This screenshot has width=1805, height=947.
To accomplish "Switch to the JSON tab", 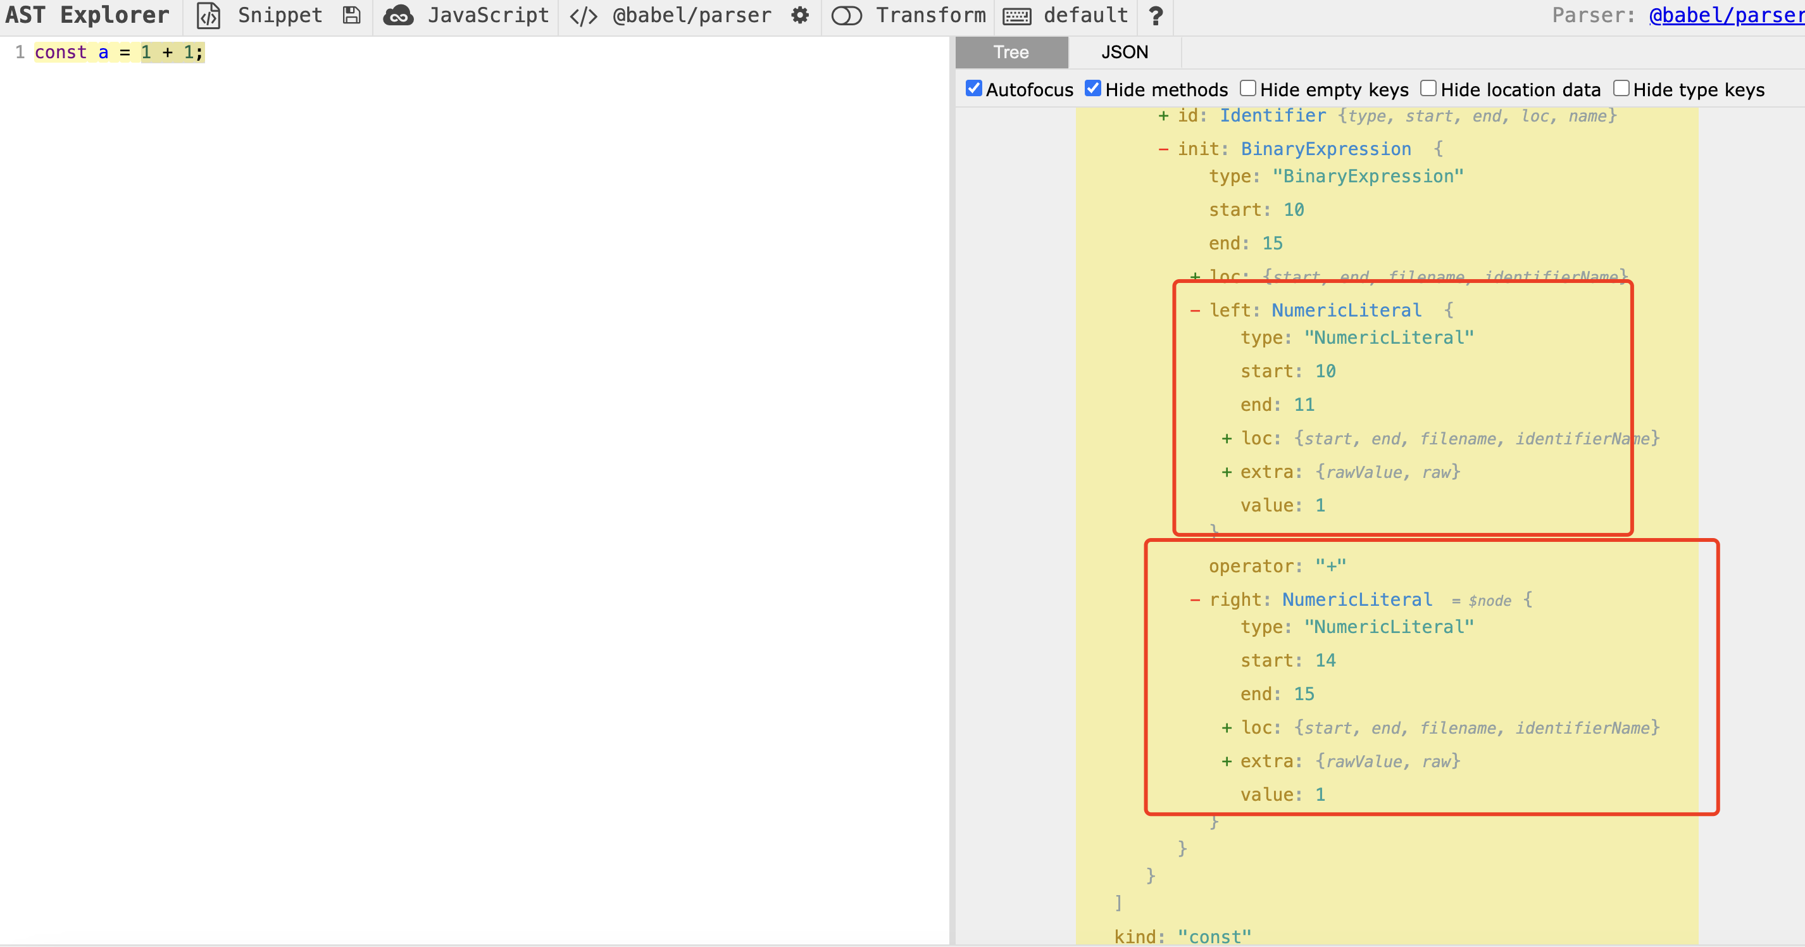I will 1125,52.
